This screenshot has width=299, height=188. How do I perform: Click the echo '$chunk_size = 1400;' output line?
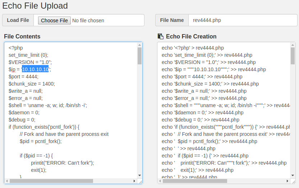210,84
